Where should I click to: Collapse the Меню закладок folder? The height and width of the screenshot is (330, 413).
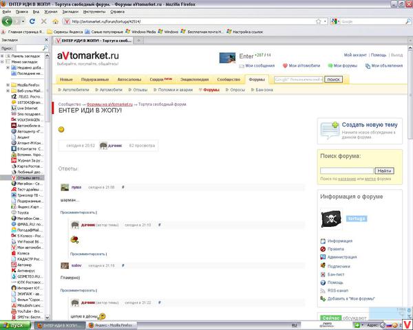[x=2, y=62]
